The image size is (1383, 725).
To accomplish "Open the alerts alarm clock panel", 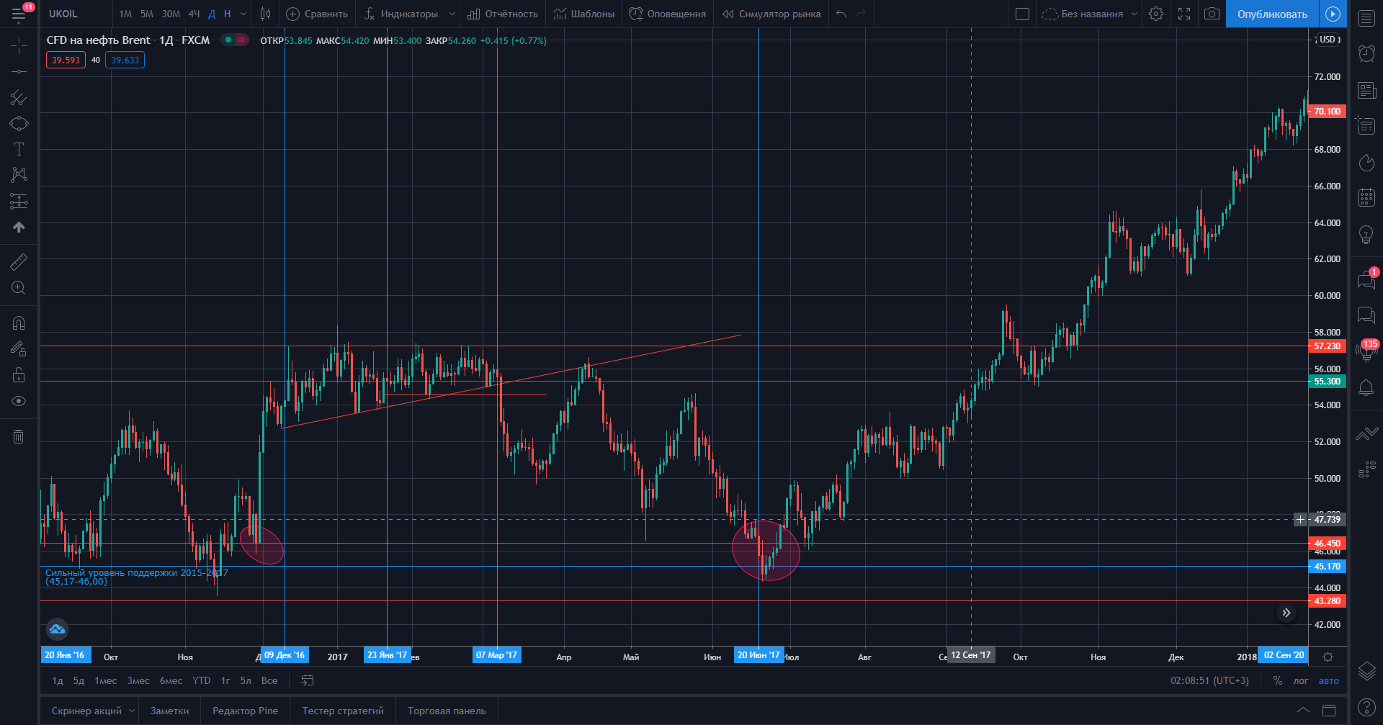I will point(1366,53).
